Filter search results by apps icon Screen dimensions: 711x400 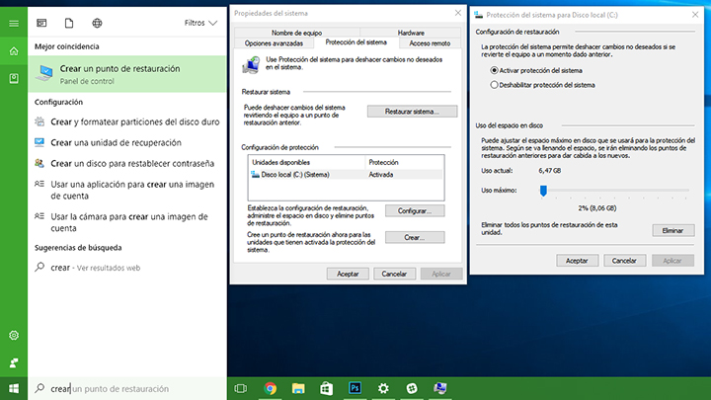(x=41, y=23)
